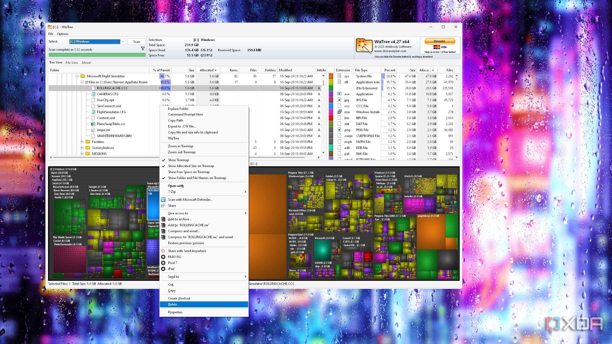Click the WizTree magic wand logo
The height and width of the screenshot is (344, 612).
[364, 46]
